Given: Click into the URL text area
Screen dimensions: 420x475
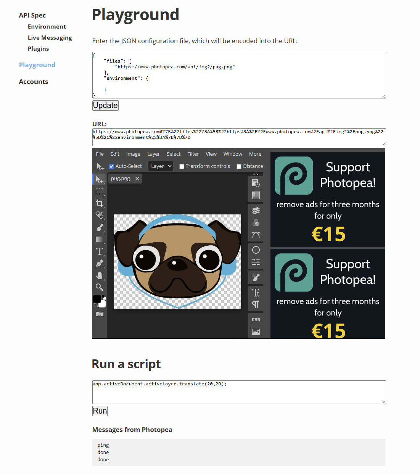Looking at the screenshot, I should (239, 137).
